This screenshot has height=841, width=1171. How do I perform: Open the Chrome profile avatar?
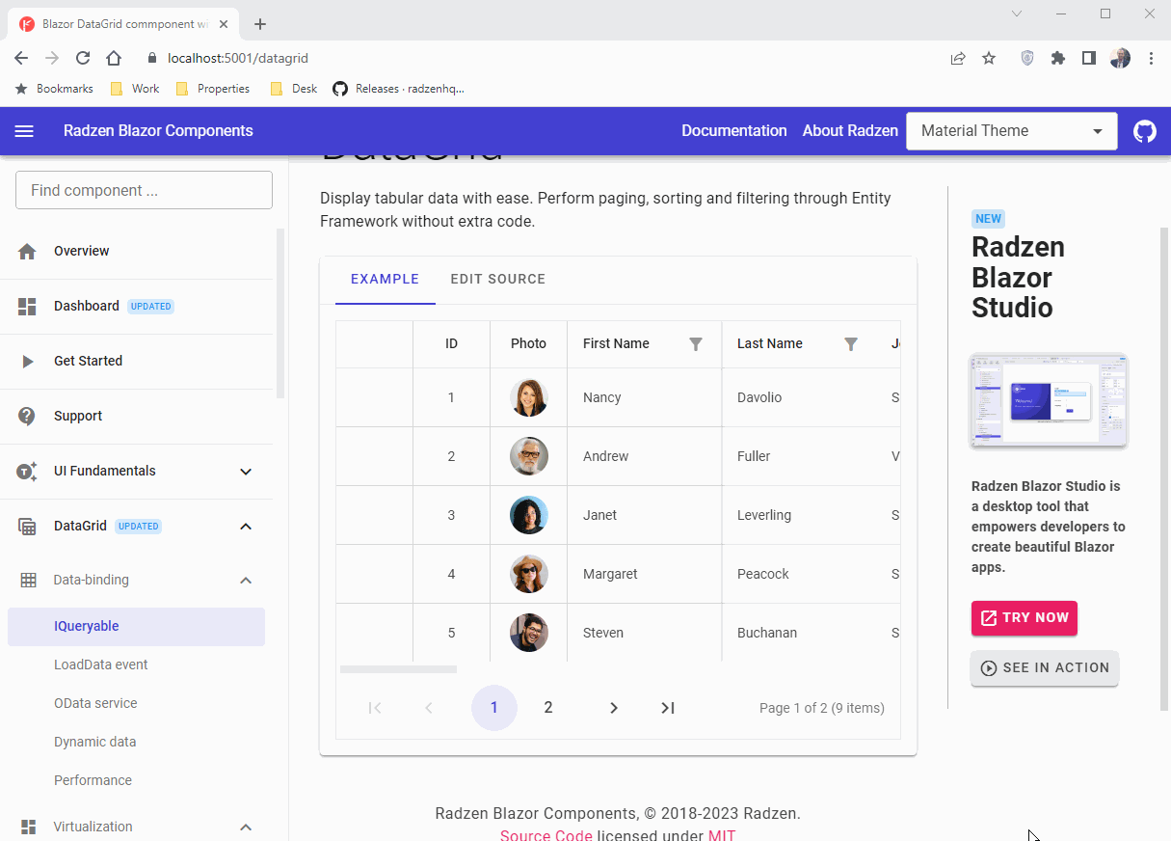click(x=1120, y=58)
